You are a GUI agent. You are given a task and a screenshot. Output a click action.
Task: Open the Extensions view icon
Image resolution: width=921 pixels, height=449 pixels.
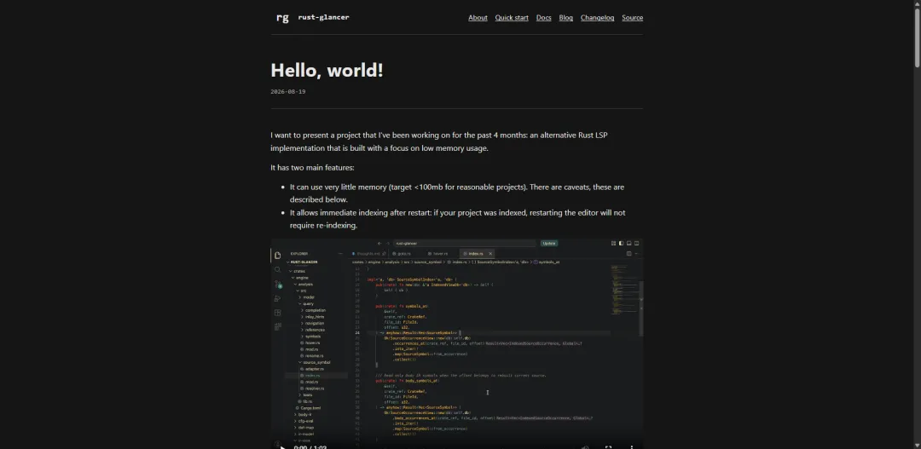(277, 313)
